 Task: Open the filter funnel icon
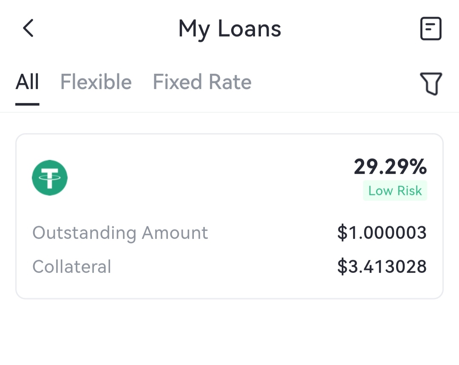click(x=431, y=83)
